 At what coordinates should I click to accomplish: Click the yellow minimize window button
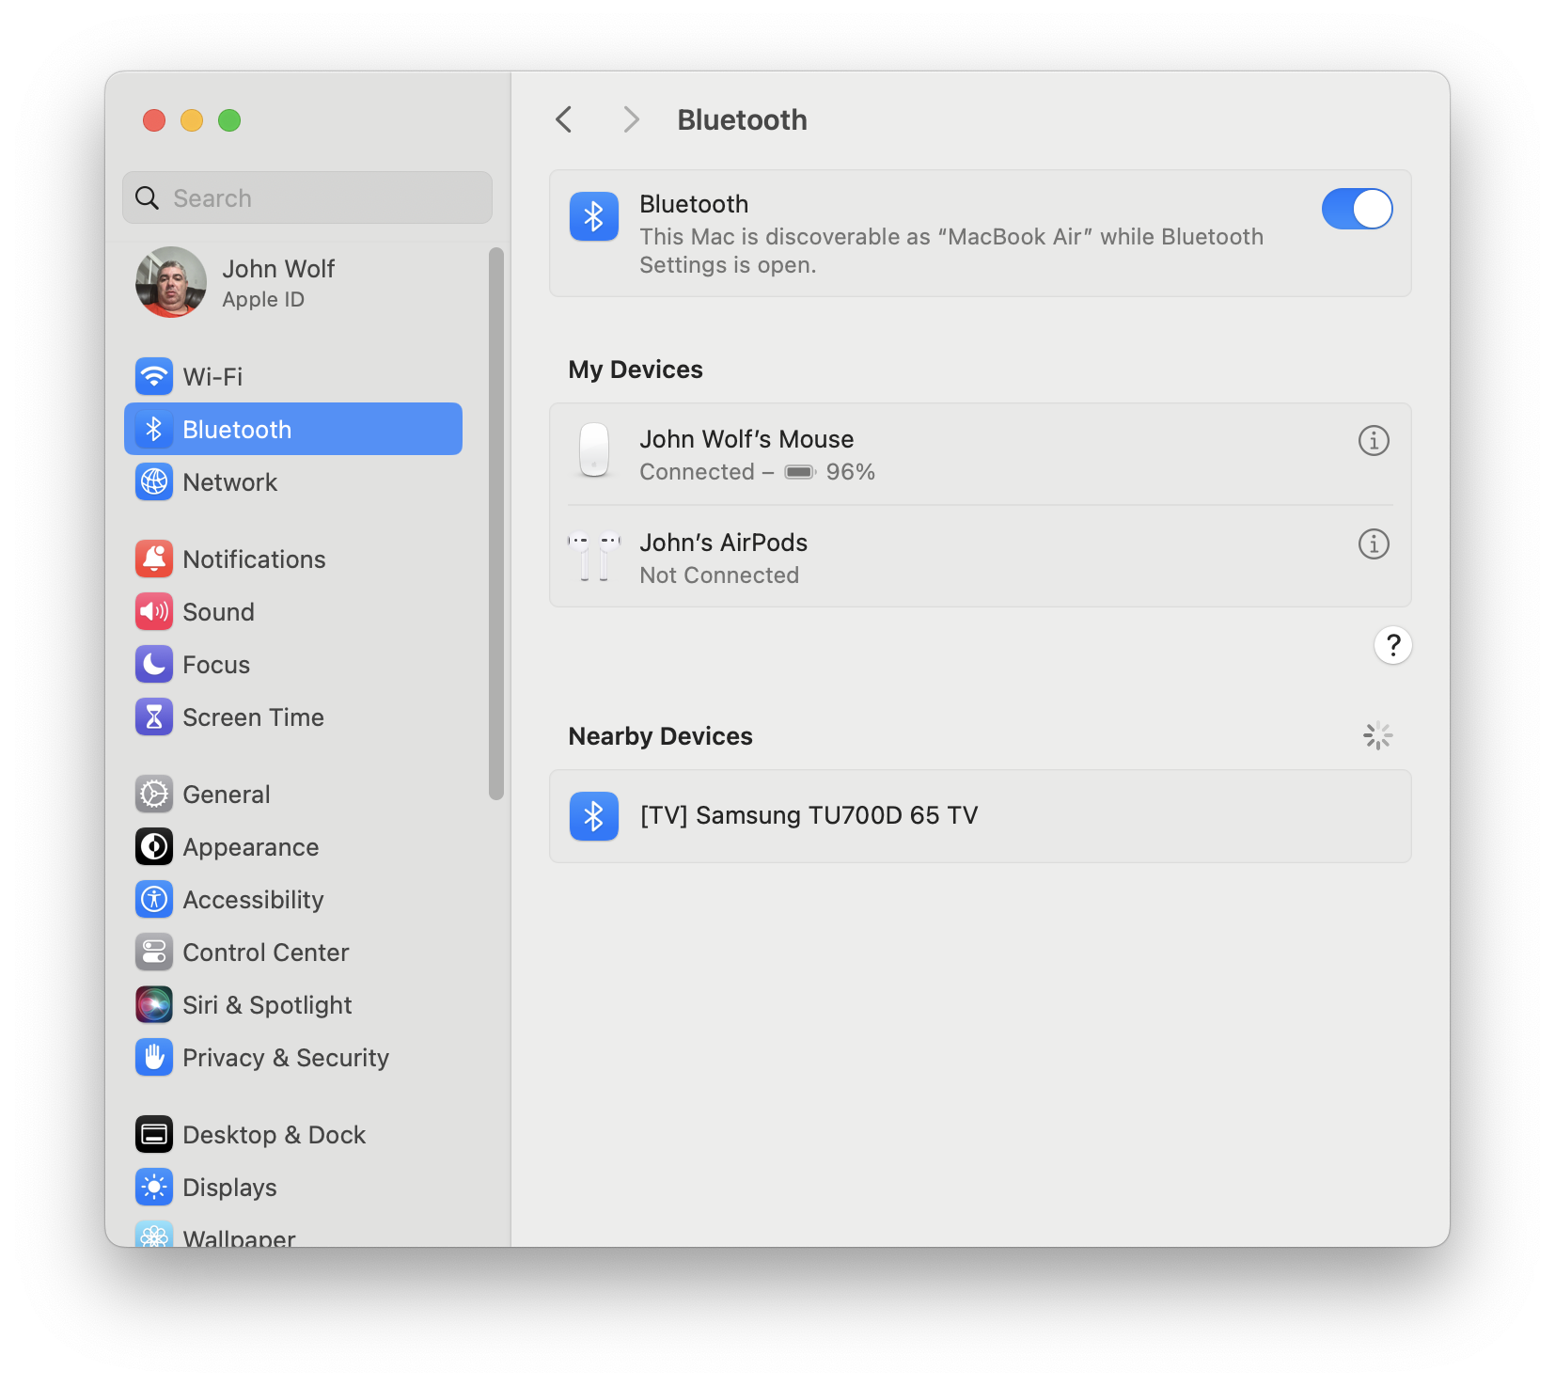click(x=192, y=120)
